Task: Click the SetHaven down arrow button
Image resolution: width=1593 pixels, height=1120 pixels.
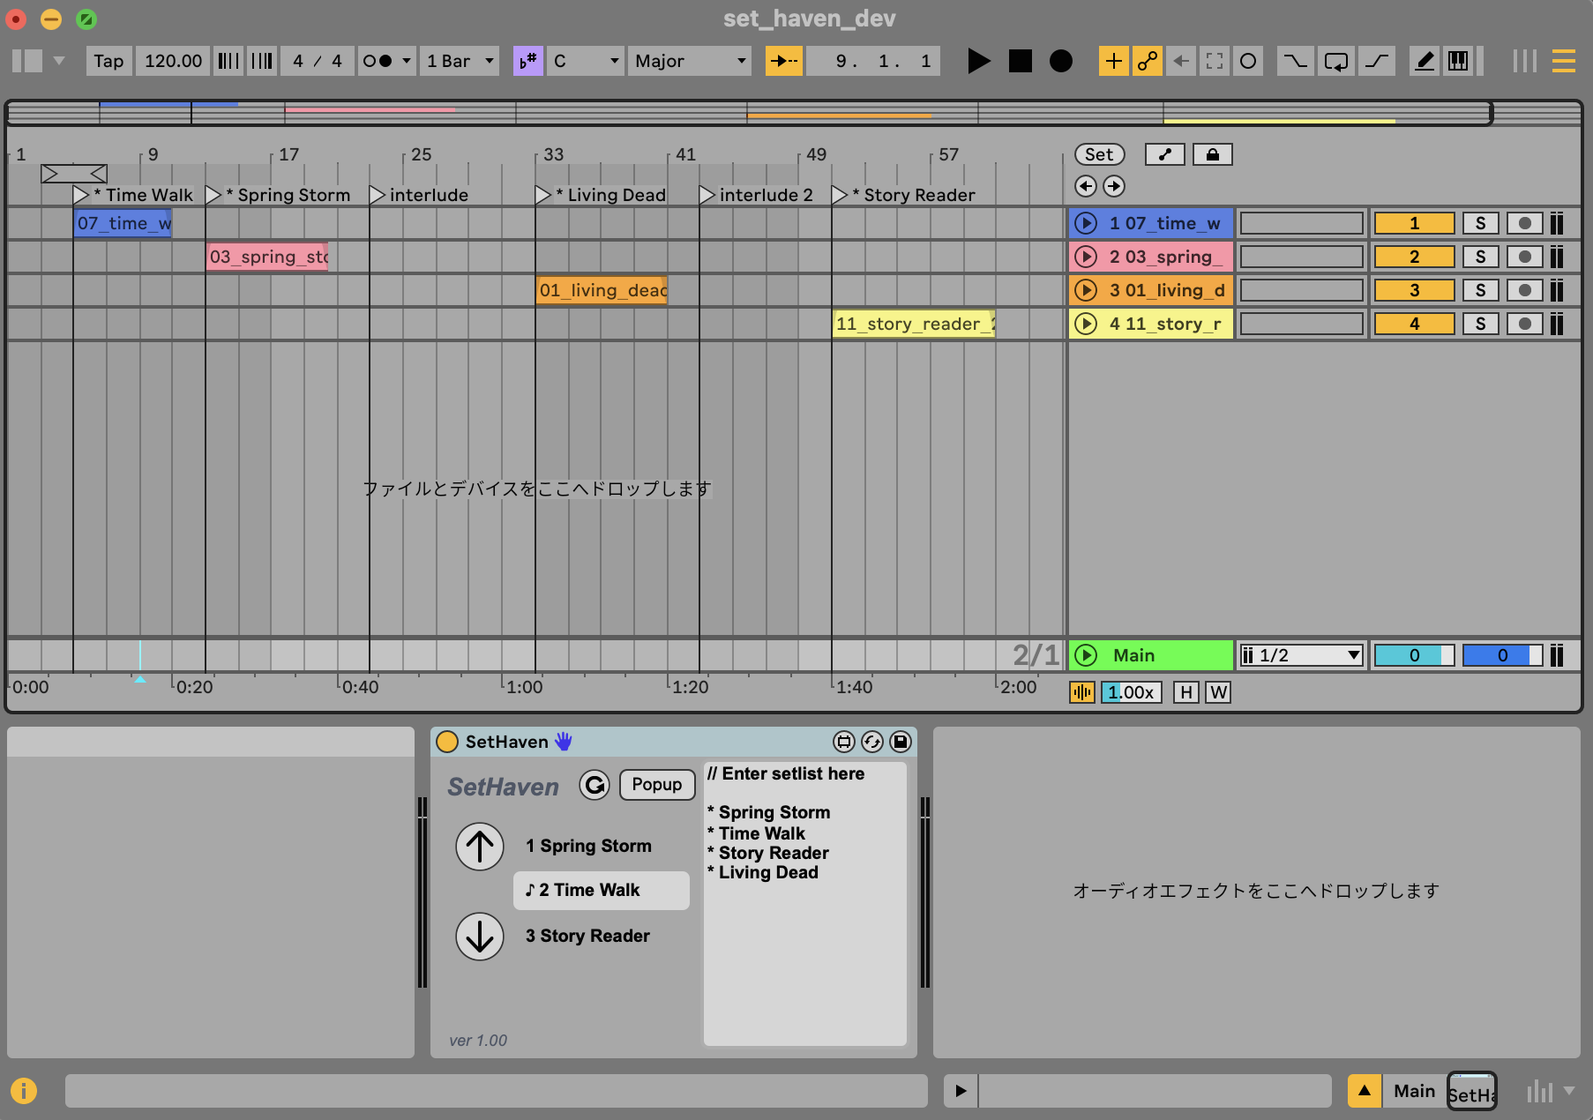Action: click(x=480, y=937)
